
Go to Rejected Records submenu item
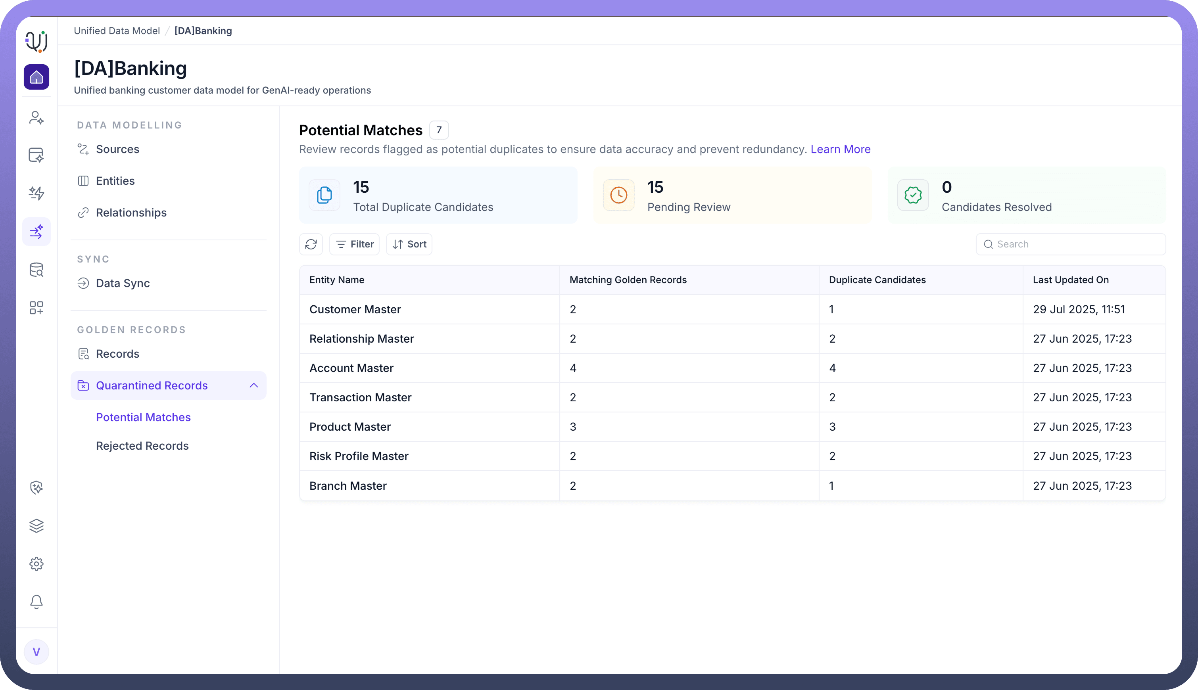click(142, 446)
